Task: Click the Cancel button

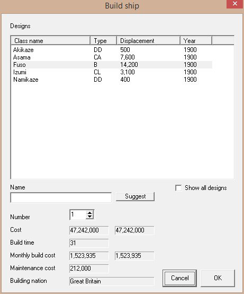Action: pyautogui.click(x=179, y=278)
